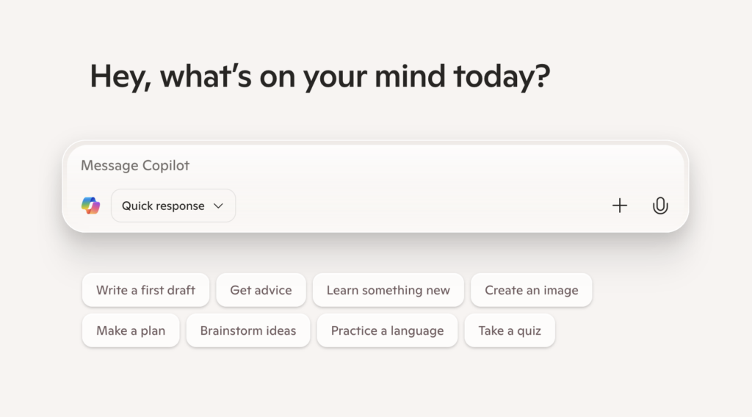Choose the 'Get advice' suggestion chip

pos(261,290)
